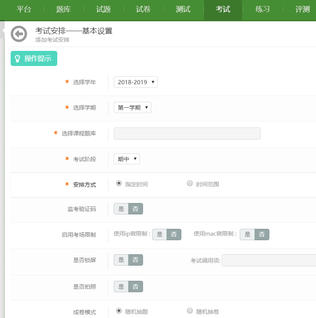
Task: Click the 选择课程题库 input field
Action: (x=187, y=134)
